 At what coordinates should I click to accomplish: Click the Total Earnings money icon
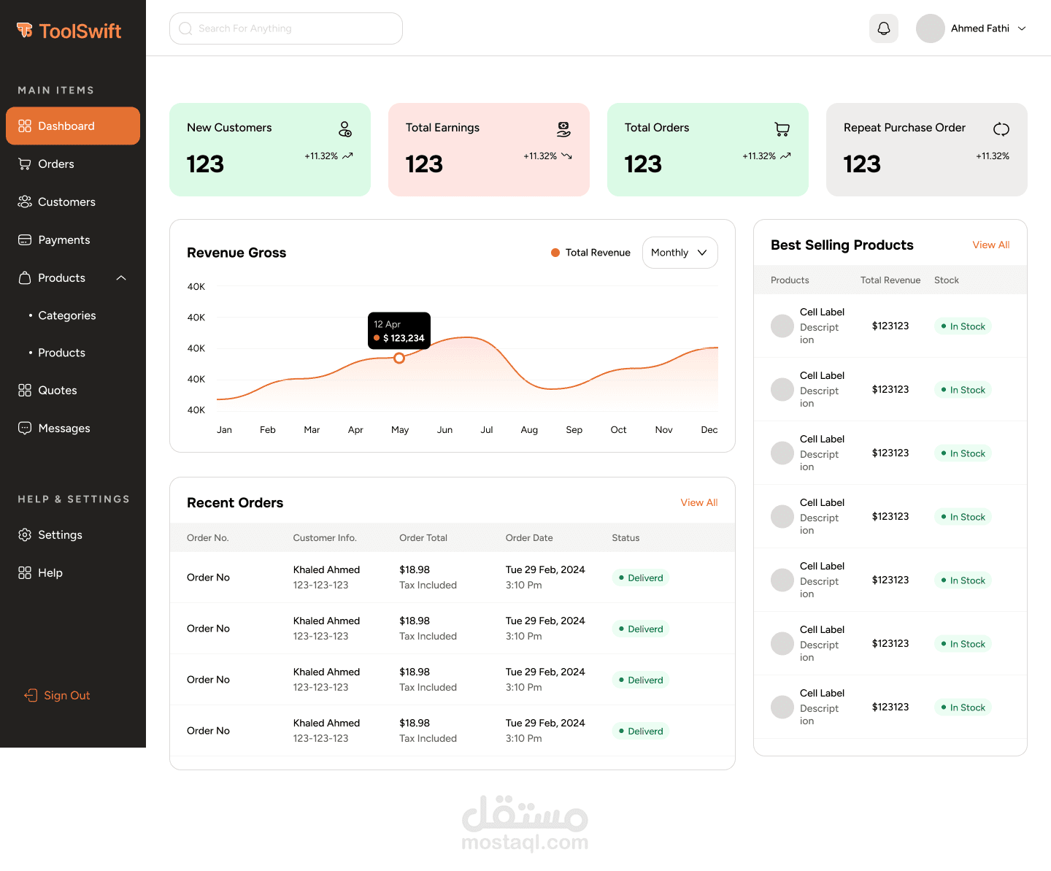click(563, 129)
